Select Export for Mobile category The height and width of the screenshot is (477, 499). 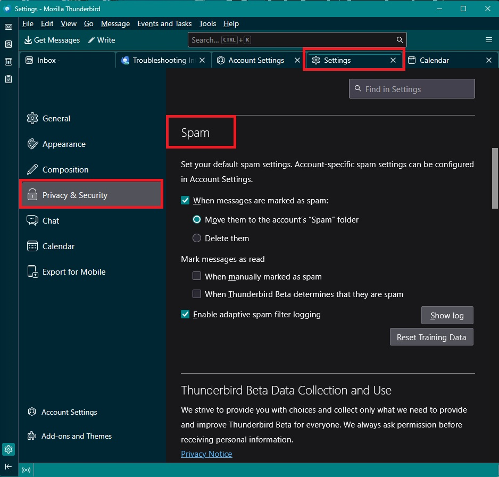(92, 272)
